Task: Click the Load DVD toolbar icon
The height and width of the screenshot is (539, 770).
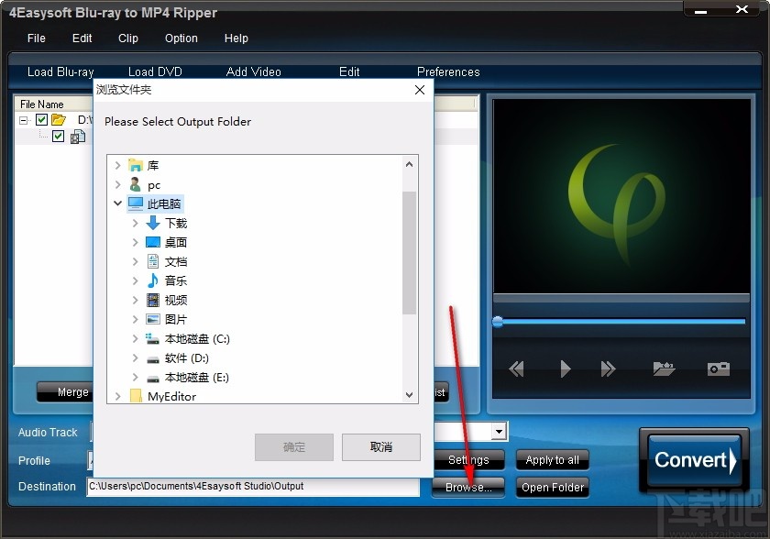Action: point(156,71)
